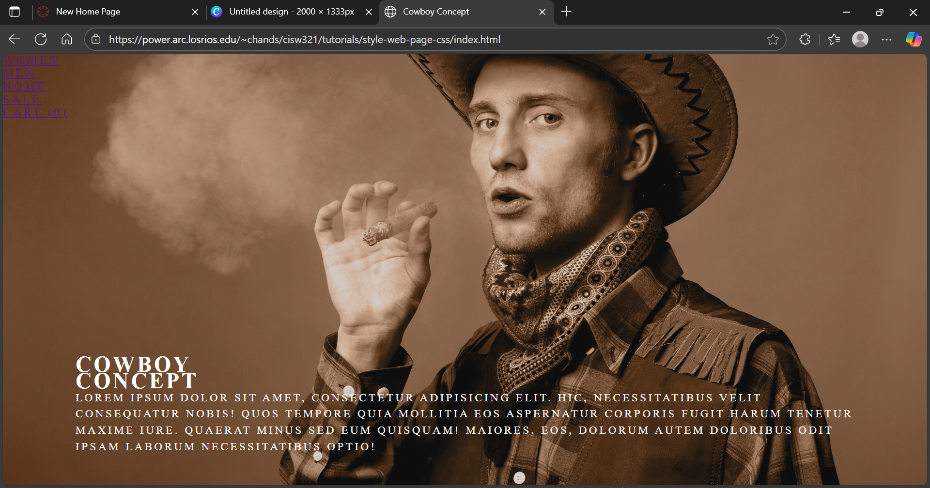Viewport: 930px width, 488px height.
Task: View site information lock icon
Action: (96, 39)
